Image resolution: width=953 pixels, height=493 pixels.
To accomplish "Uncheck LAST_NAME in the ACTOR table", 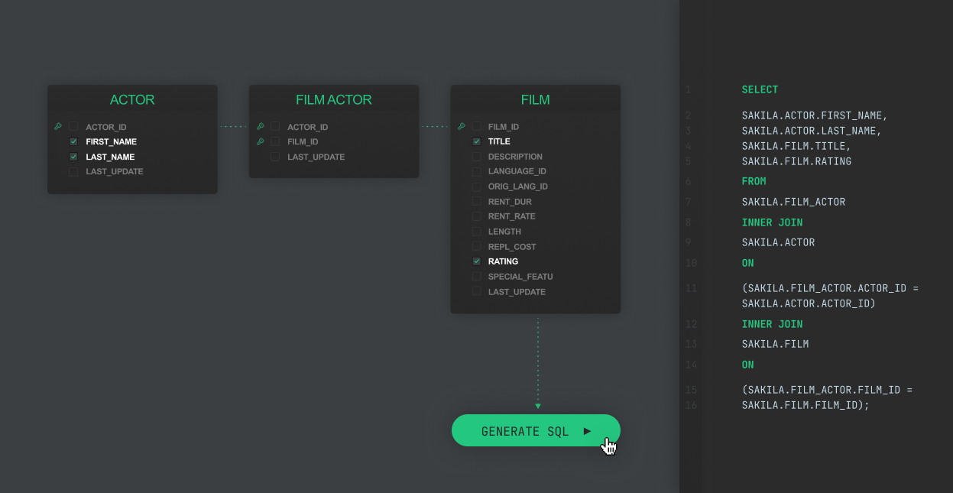I will tap(73, 157).
